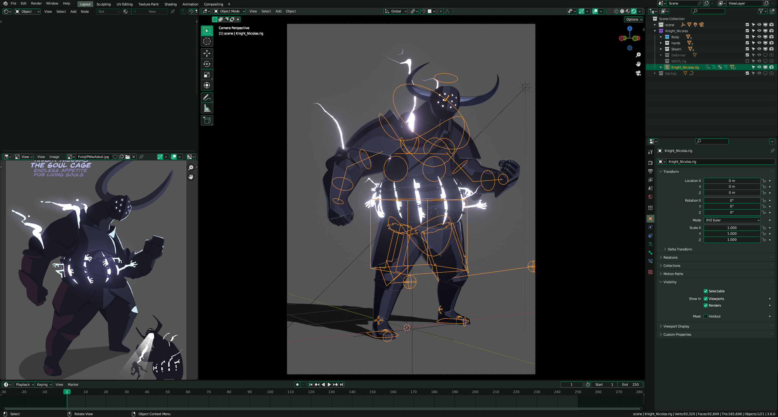Lock Location X transform
This screenshot has width=778, height=417.
(x=764, y=181)
